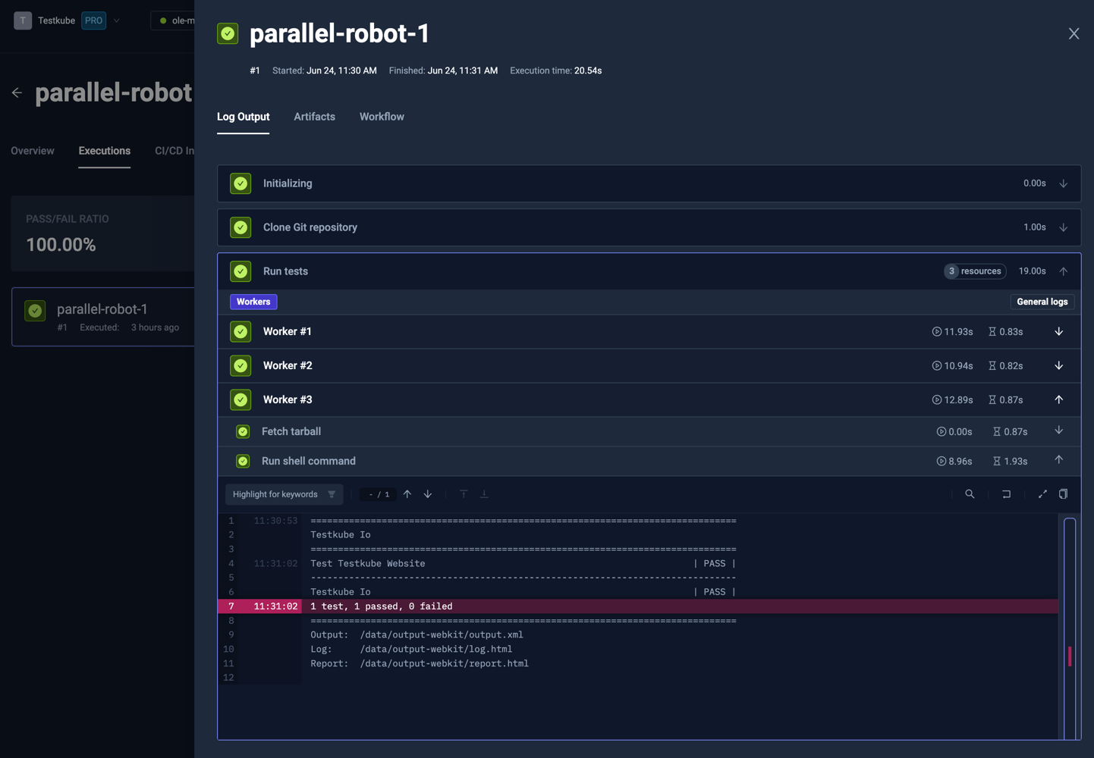Expand the Initializing step

point(1063,183)
